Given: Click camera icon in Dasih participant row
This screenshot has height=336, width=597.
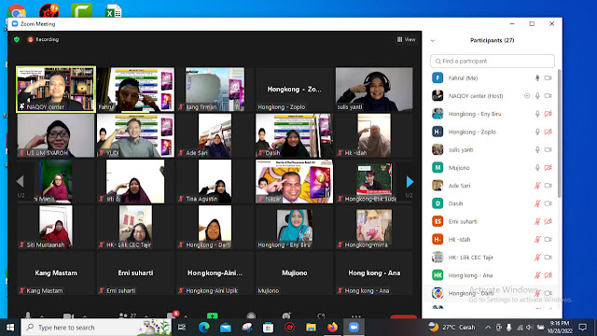Looking at the screenshot, I should pyautogui.click(x=548, y=203).
